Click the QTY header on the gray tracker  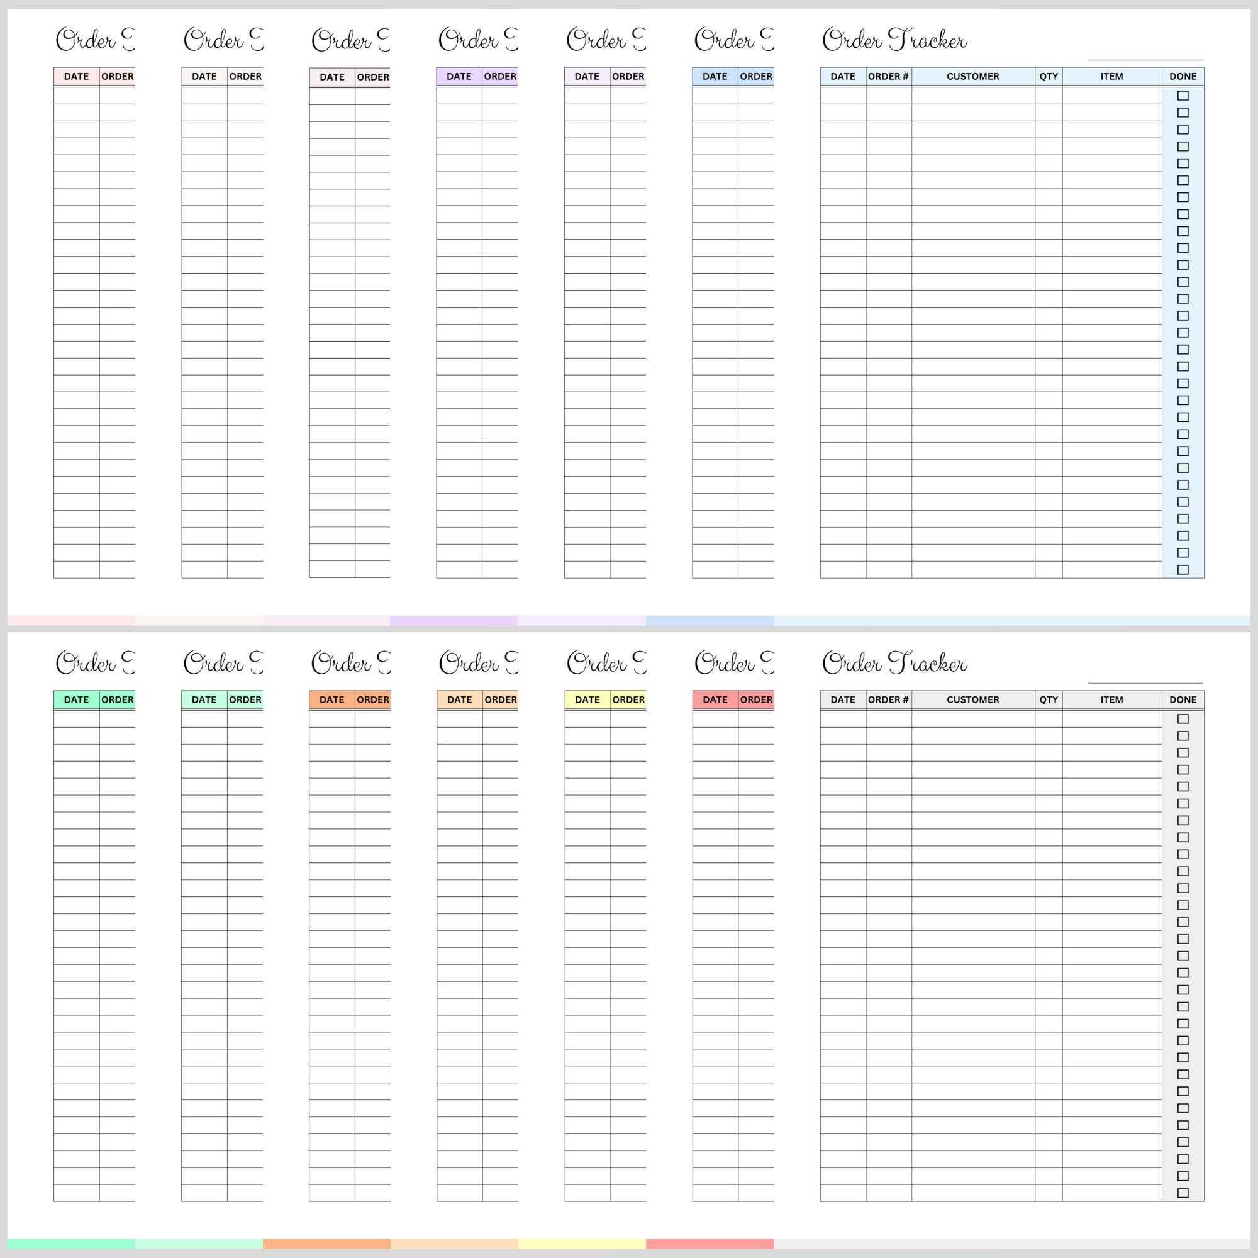[1049, 699]
